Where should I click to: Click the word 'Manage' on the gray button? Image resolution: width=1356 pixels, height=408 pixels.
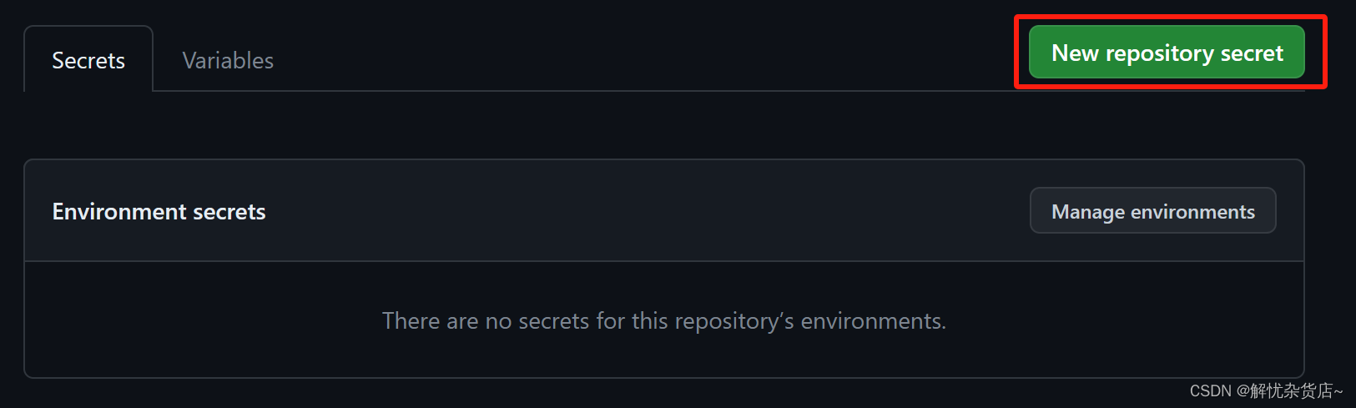tap(1088, 213)
